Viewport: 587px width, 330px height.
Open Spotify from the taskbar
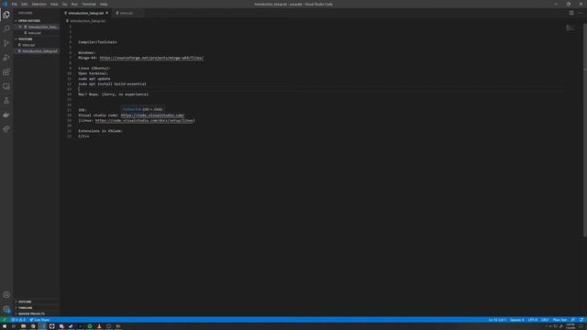90,326
